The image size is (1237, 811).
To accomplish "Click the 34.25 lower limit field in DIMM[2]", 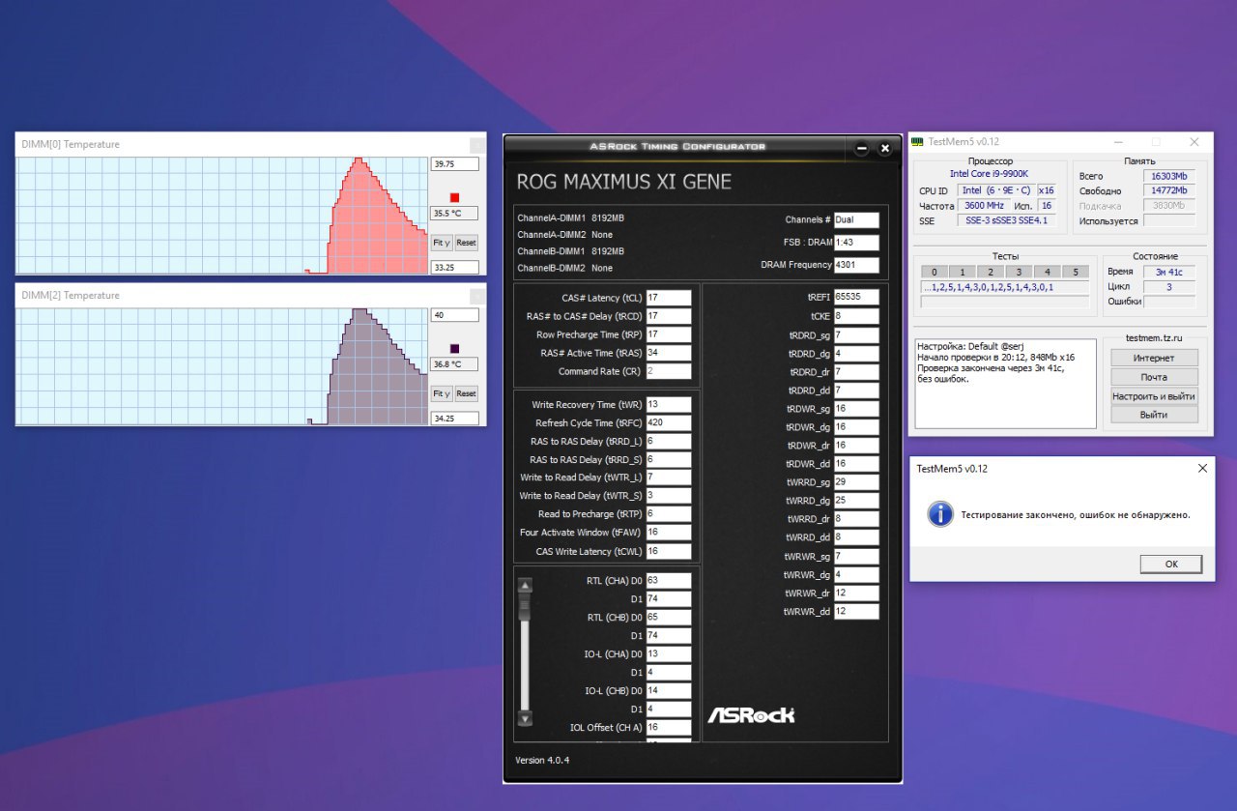I will 454,419.
